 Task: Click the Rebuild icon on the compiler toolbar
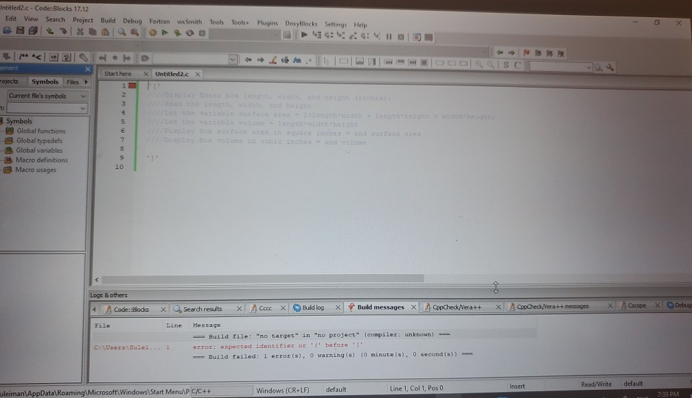point(188,34)
